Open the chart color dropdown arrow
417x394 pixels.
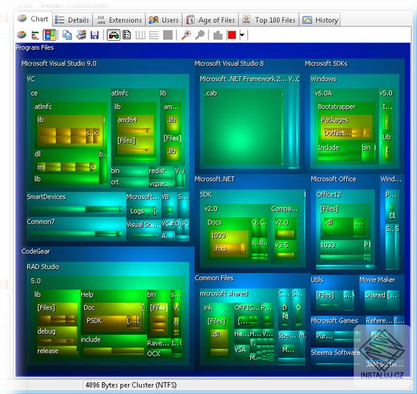pyautogui.click(x=242, y=35)
